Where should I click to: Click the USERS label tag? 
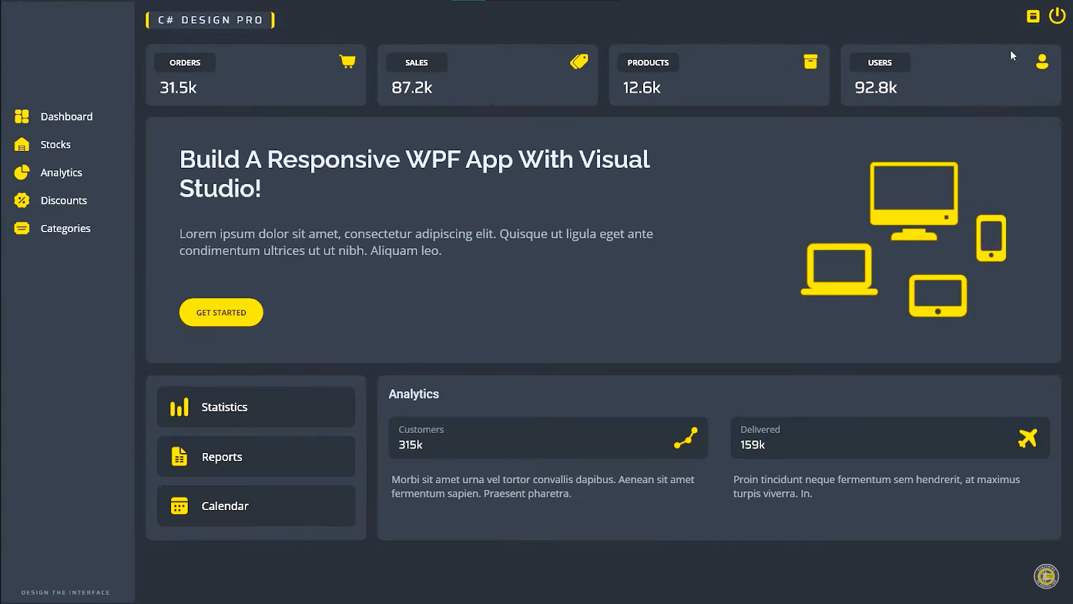880,62
